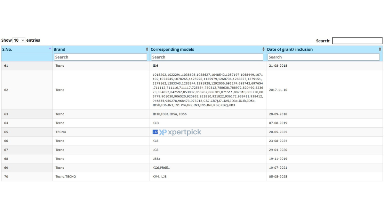Select serial number 68 cell

pos(27,159)
